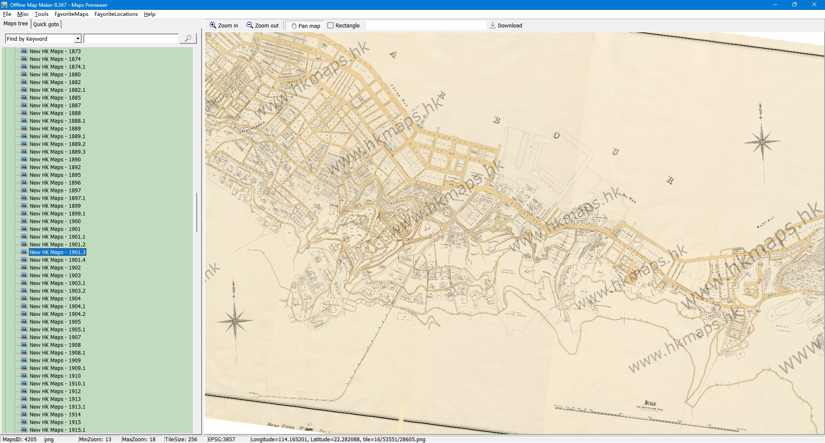This screenshot has width=825, height=443.
Task: Open the File menu
Action: [7, 14]
